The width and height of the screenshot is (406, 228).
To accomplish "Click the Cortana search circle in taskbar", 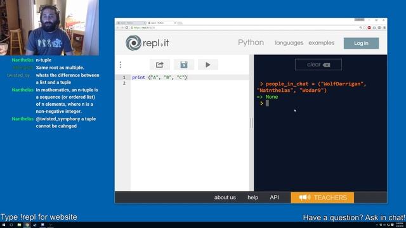I will (11, 225).
